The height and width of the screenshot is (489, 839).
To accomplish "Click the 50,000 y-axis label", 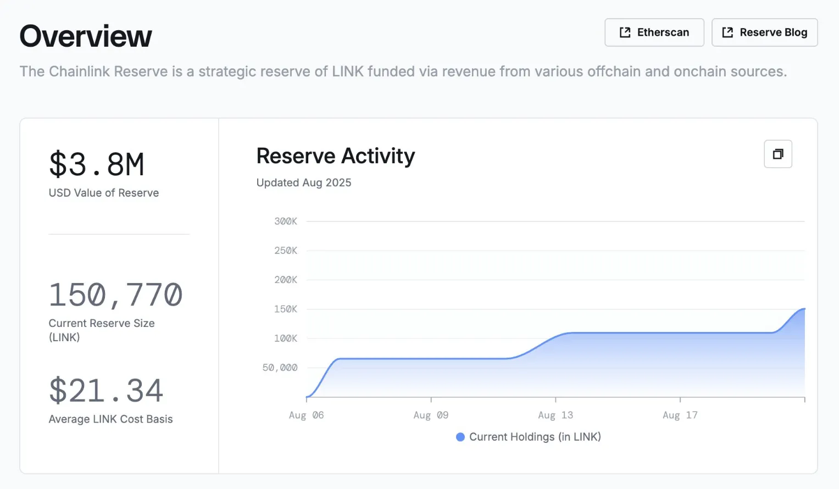I will click(280, 368).
